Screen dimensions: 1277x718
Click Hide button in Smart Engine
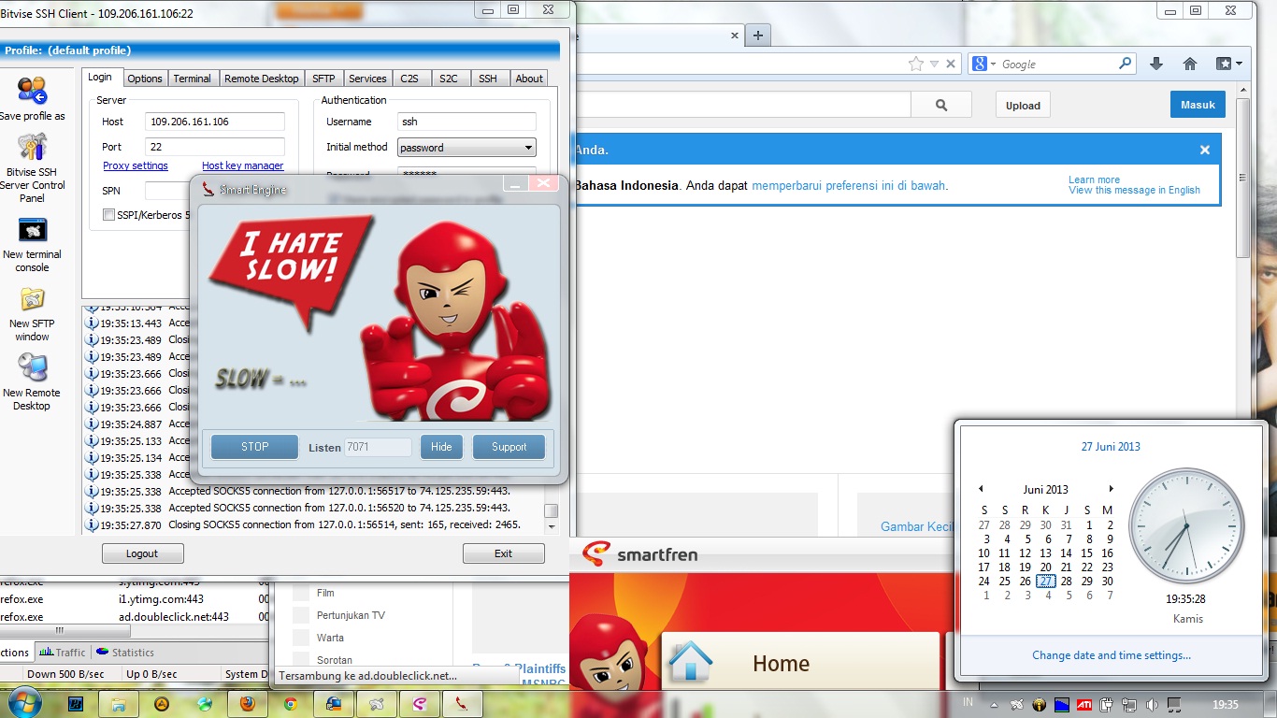click(441, 447)
